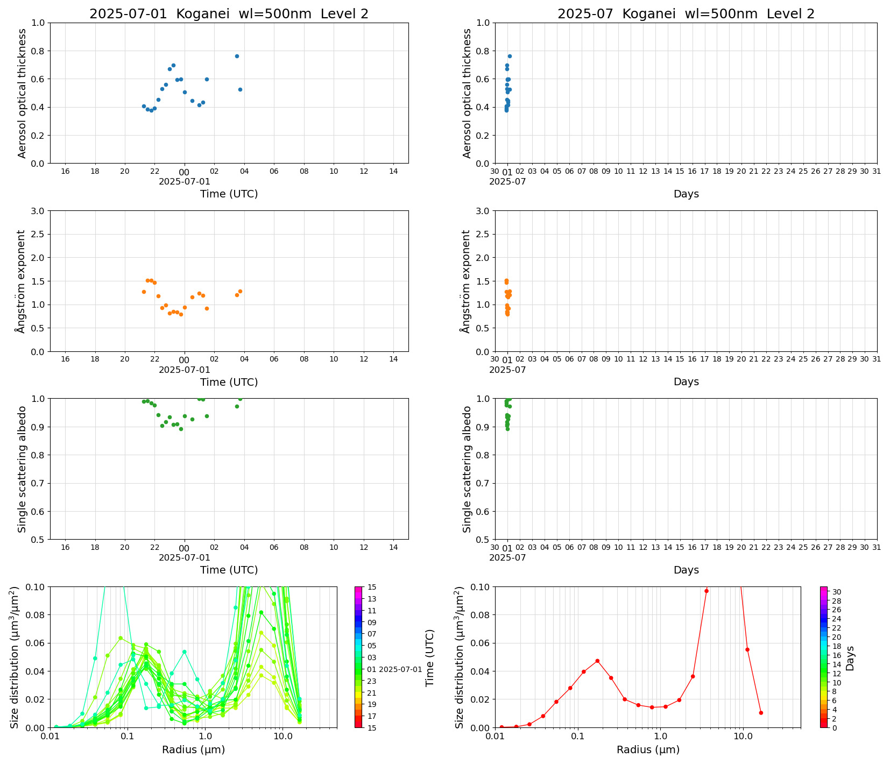Viewport: 890px width, 764px height.
Task: Click the "14" hour tick under the daily albedo plot
Action: (x=393, y=547)
